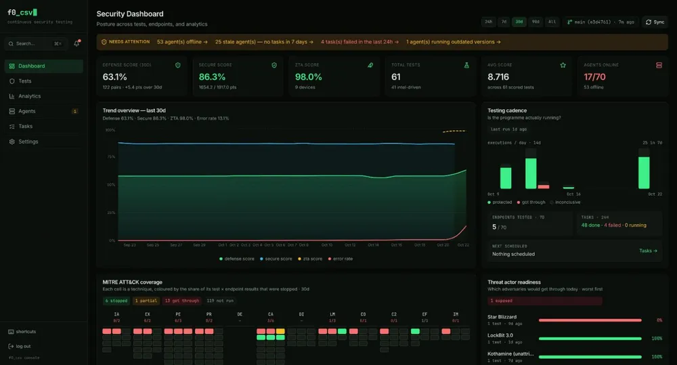
Task: Click the notification bell icon
Action: (77, 43)
